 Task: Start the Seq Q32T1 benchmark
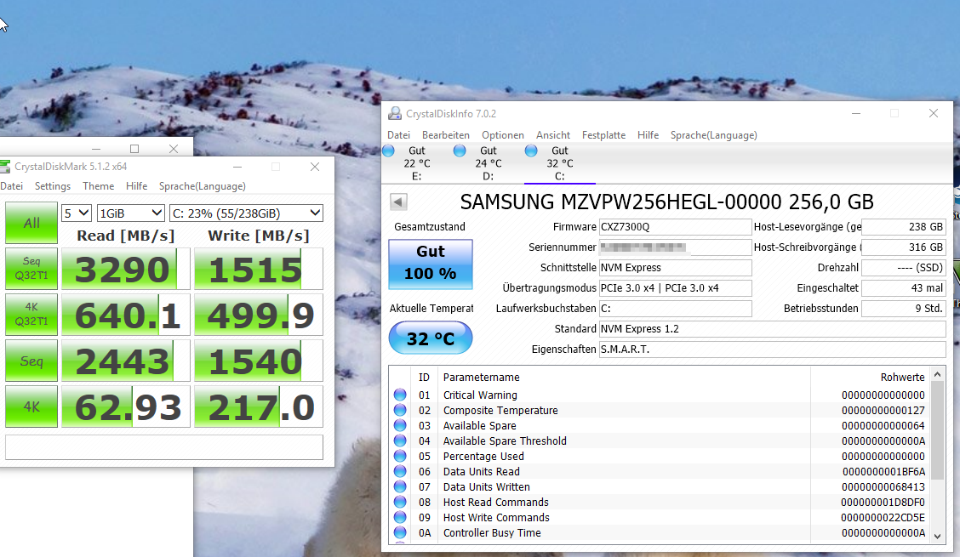31,269
